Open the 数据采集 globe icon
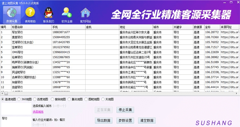Viewport: 240px width, 127px height. (12, 15)
